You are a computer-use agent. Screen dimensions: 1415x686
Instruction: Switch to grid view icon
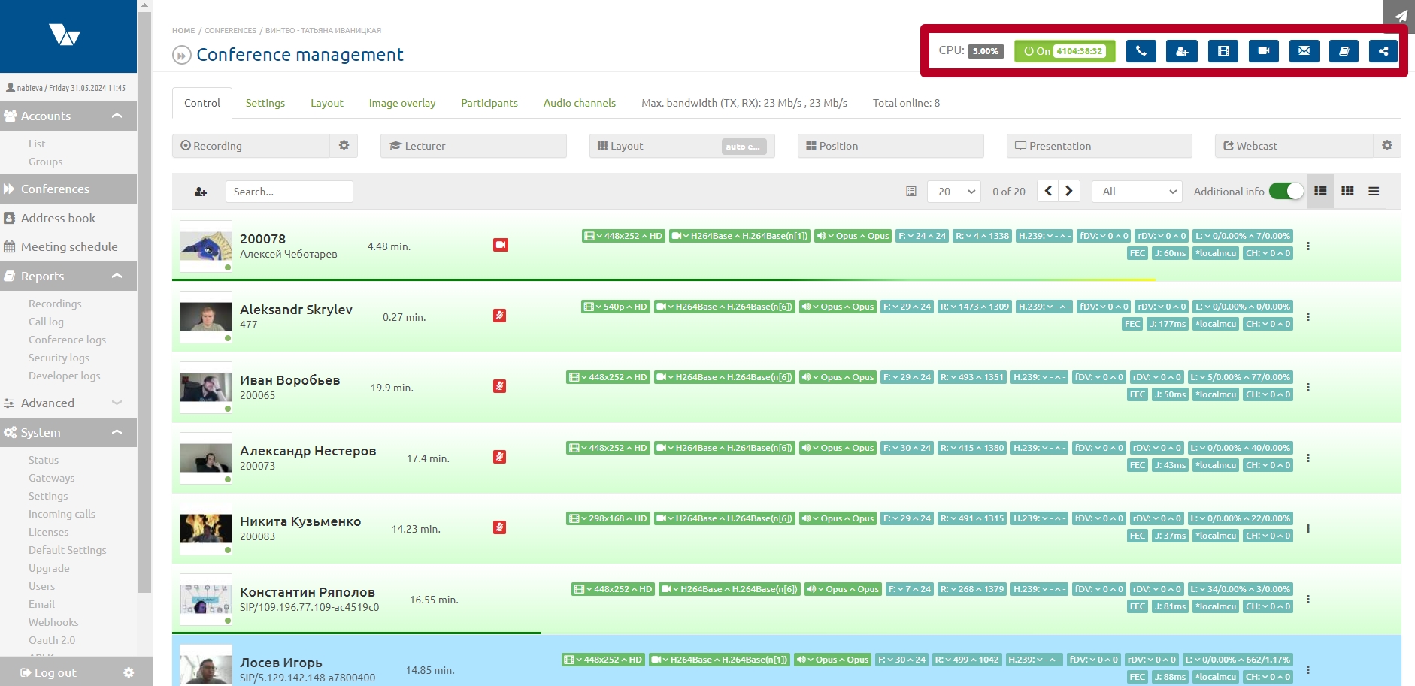click(1347, 192)
